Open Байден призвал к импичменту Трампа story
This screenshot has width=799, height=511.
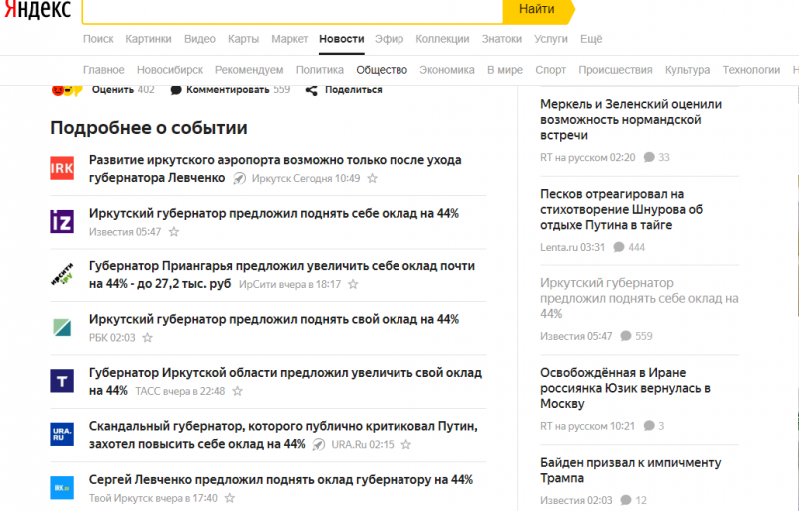click(631, 470)
